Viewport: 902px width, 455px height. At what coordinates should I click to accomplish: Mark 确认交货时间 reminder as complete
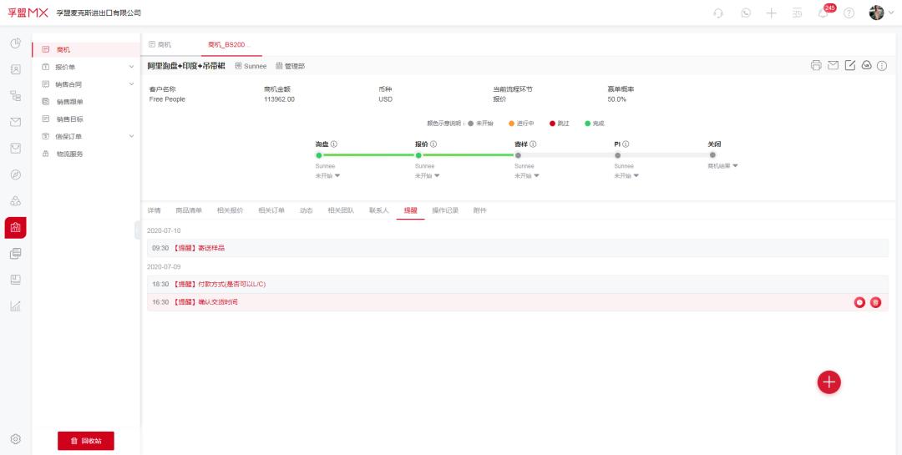859,302
